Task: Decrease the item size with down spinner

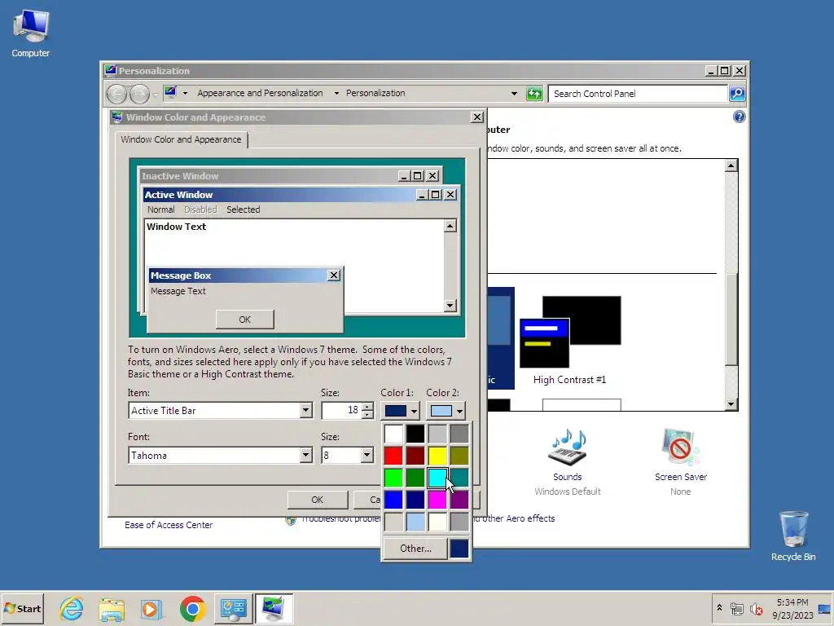Action: 367,414
